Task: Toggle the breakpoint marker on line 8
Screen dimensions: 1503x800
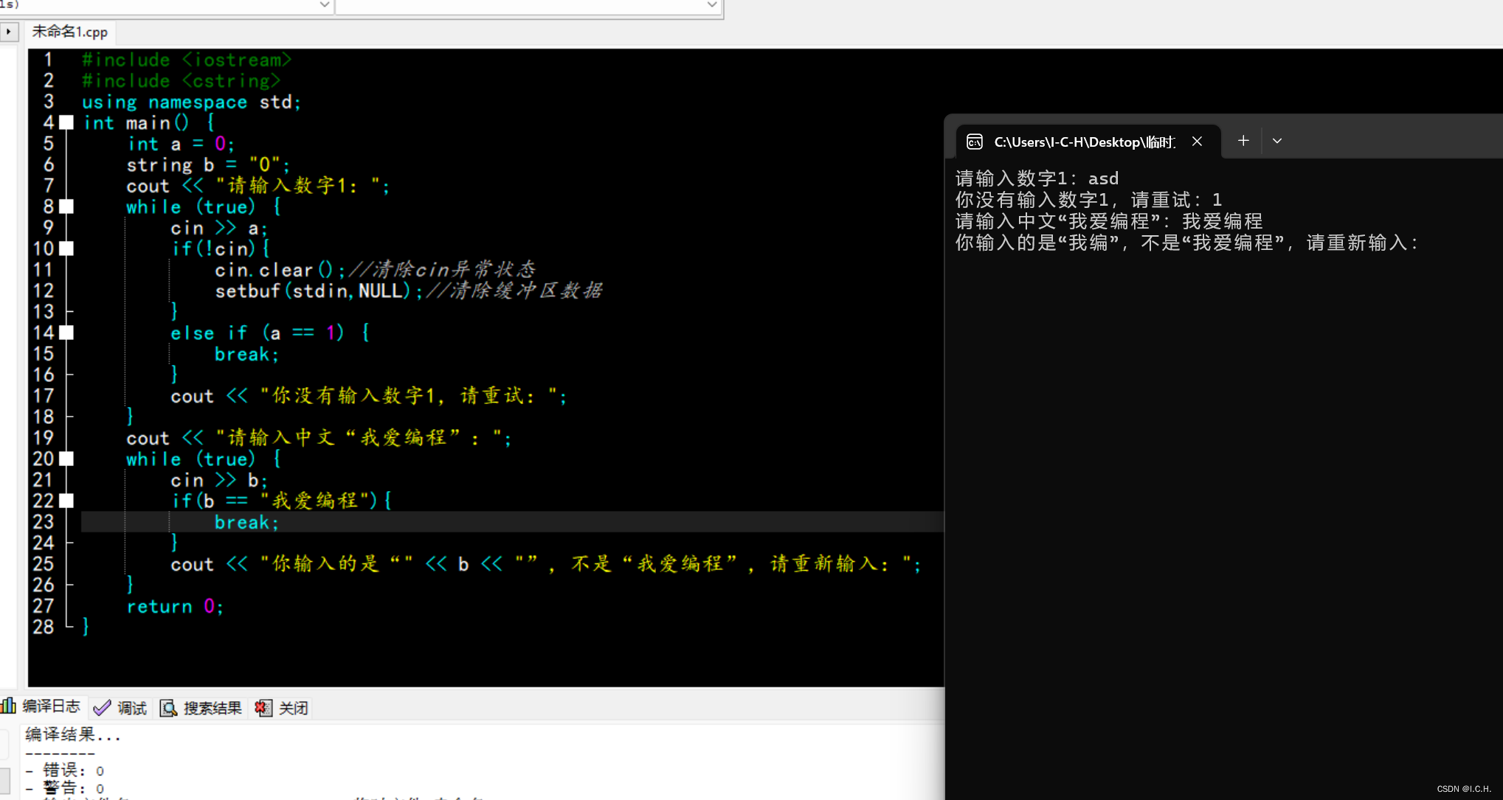Action: (66, 206)
